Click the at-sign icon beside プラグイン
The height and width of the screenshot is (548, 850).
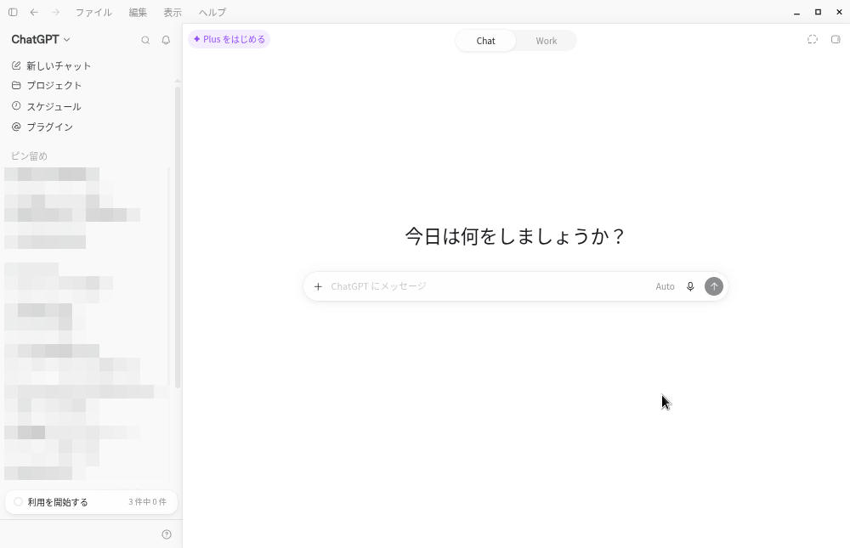coord(16,127)
